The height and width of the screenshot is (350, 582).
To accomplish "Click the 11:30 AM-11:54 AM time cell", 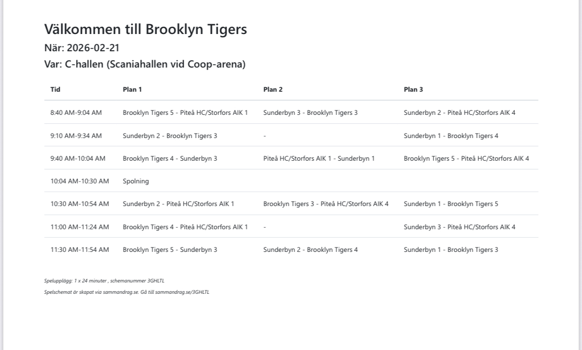I will coord(79,250).
